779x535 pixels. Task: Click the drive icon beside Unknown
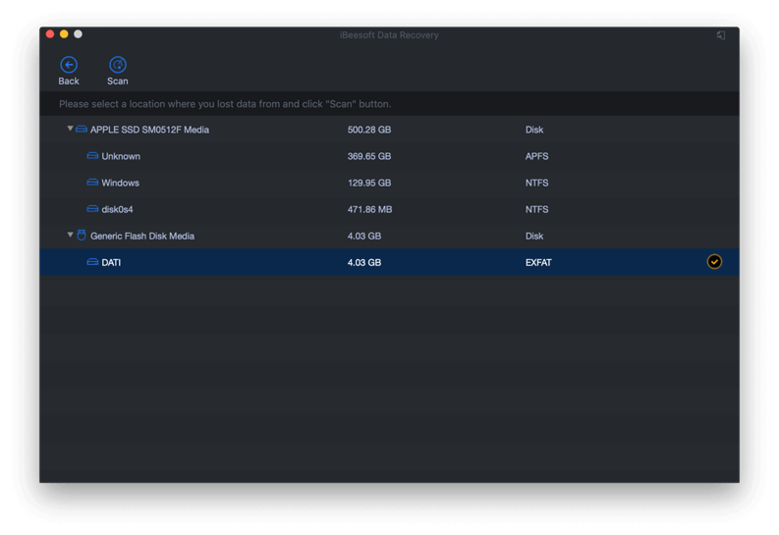pos(92,156)
